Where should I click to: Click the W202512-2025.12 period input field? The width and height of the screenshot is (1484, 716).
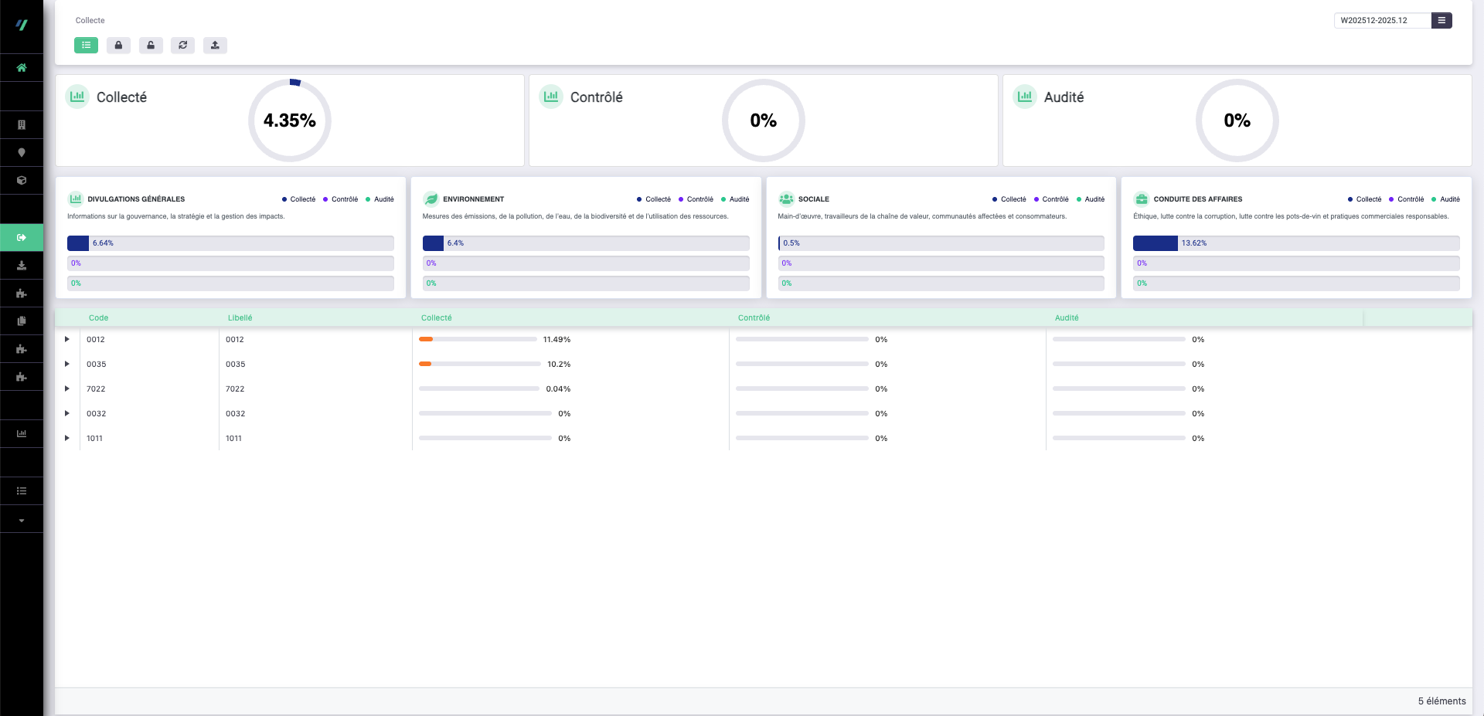coord(1381,21)
